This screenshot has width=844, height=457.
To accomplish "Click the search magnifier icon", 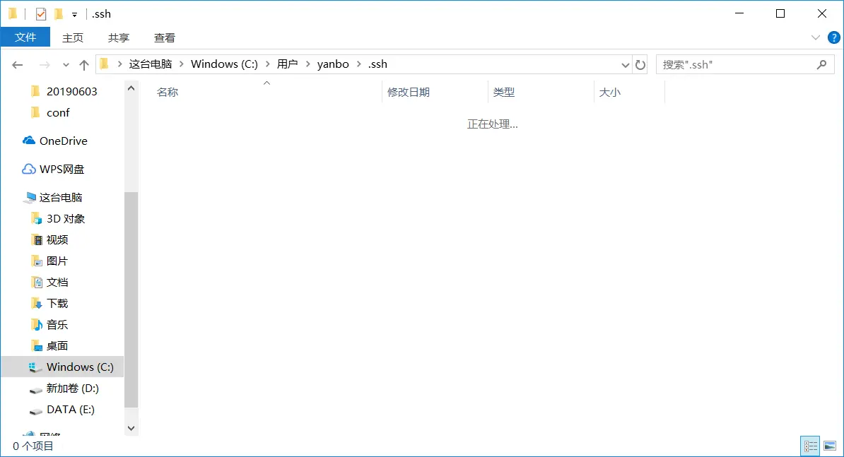I will tap(821, 64).
